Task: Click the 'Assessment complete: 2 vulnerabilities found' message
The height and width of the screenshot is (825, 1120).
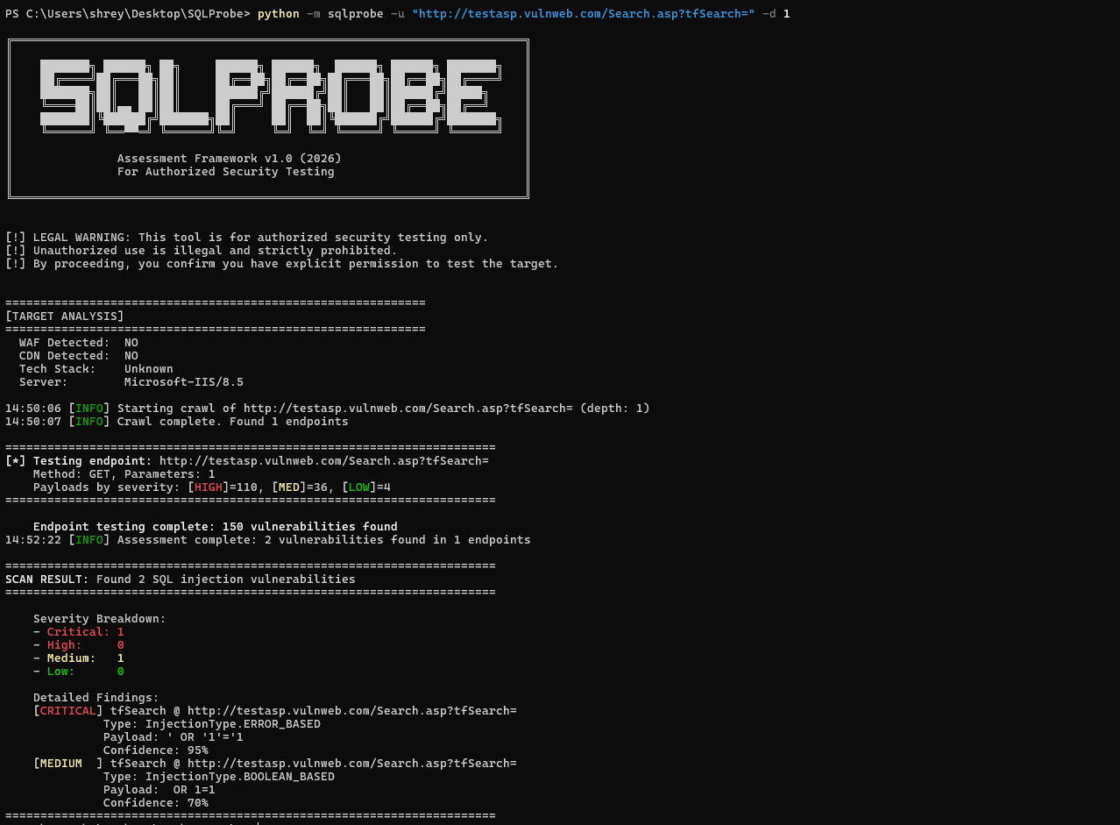Action: tap(324, 540)
